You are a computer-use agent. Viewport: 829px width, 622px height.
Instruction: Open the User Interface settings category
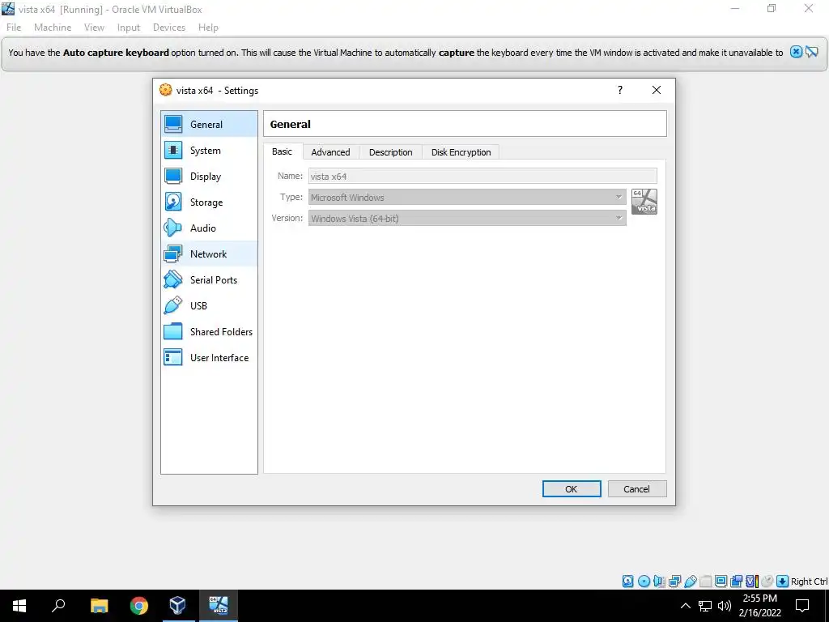(209, 357)
